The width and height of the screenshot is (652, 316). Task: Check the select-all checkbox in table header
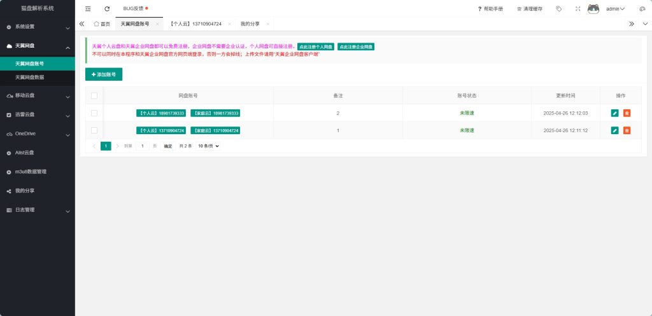click(94, 95)
